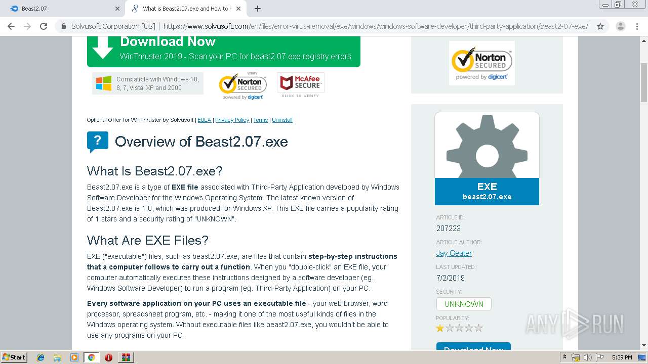The width and height of the screenshot is (648, 364).
Task: Click the scrollbar up arrow
Action: click(x=643, y=40)
